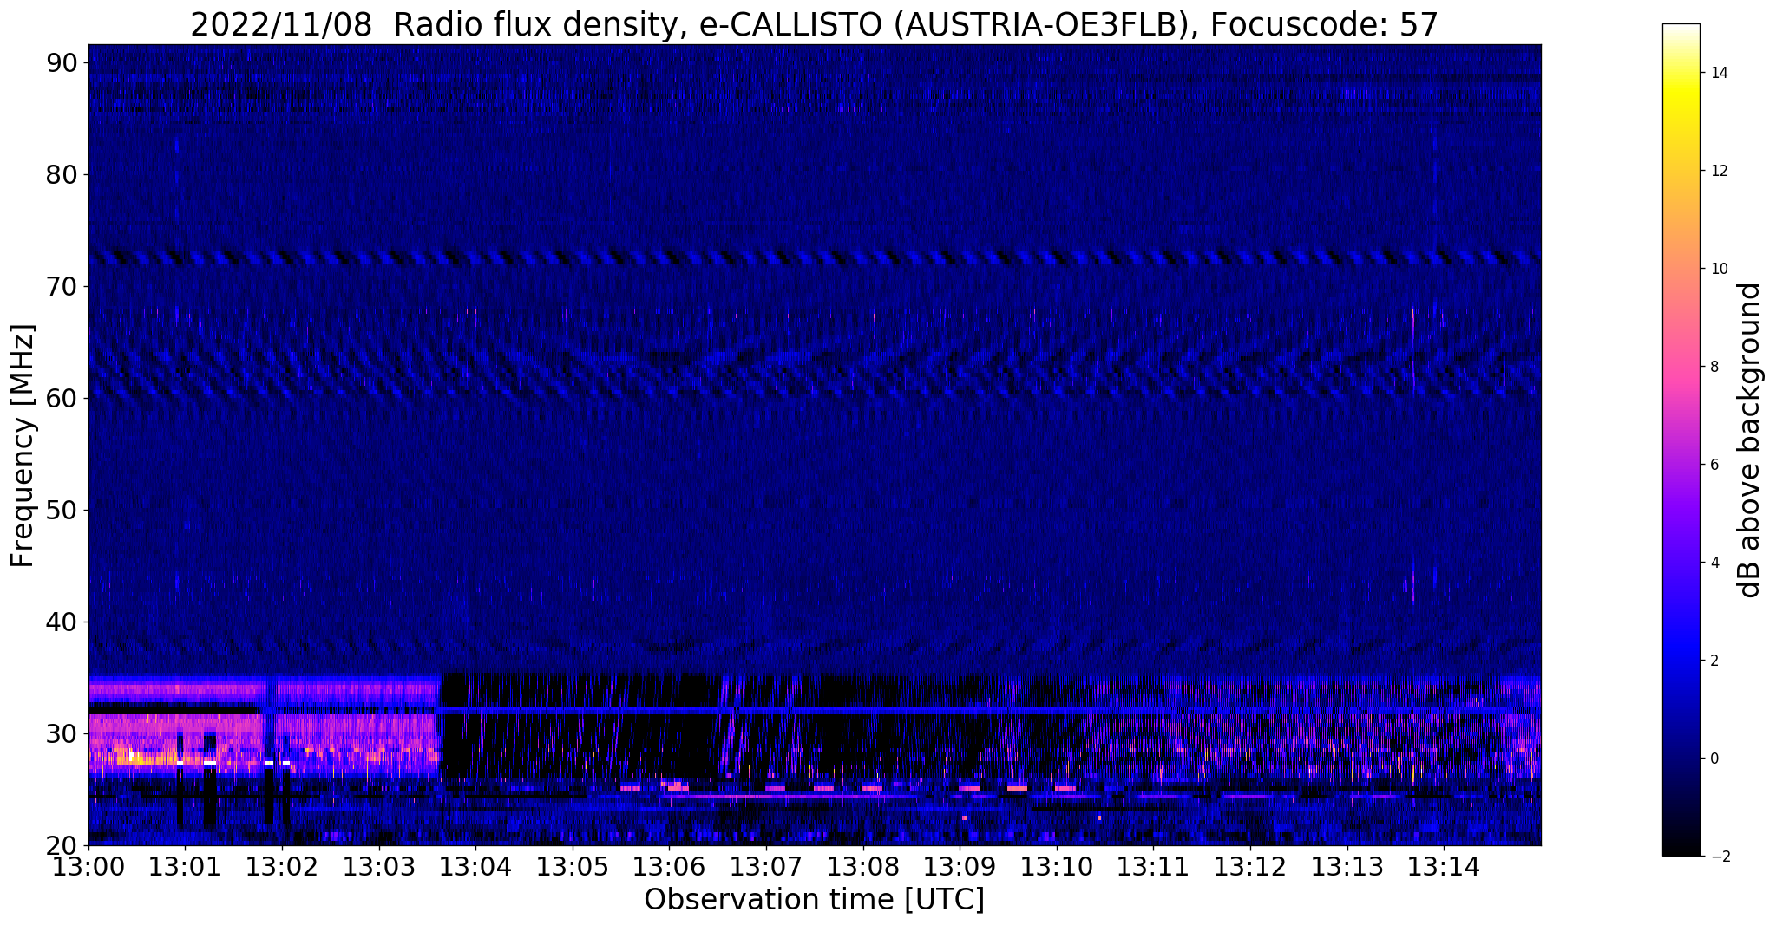Image resolution: width=1776 pixels, height=925 pixels.
Task: Click the 'Frequency [MHz]' axis label
Action: pyautogui.click(x=23, y=446)
